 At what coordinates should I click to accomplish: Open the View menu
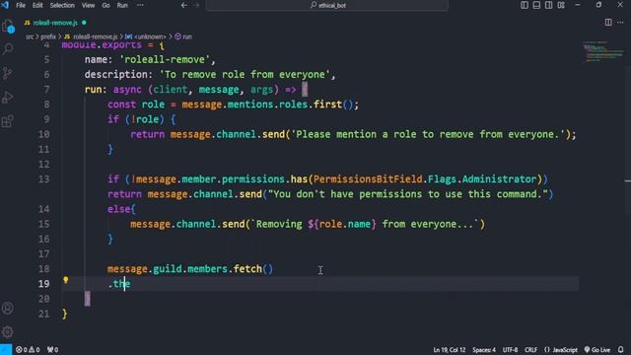point(88,5)
